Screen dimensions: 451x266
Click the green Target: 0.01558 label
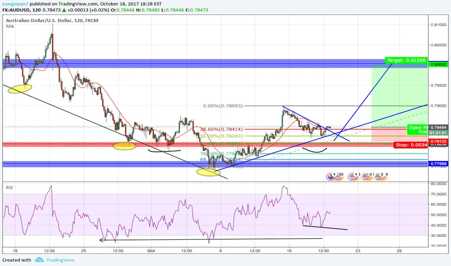406,60
